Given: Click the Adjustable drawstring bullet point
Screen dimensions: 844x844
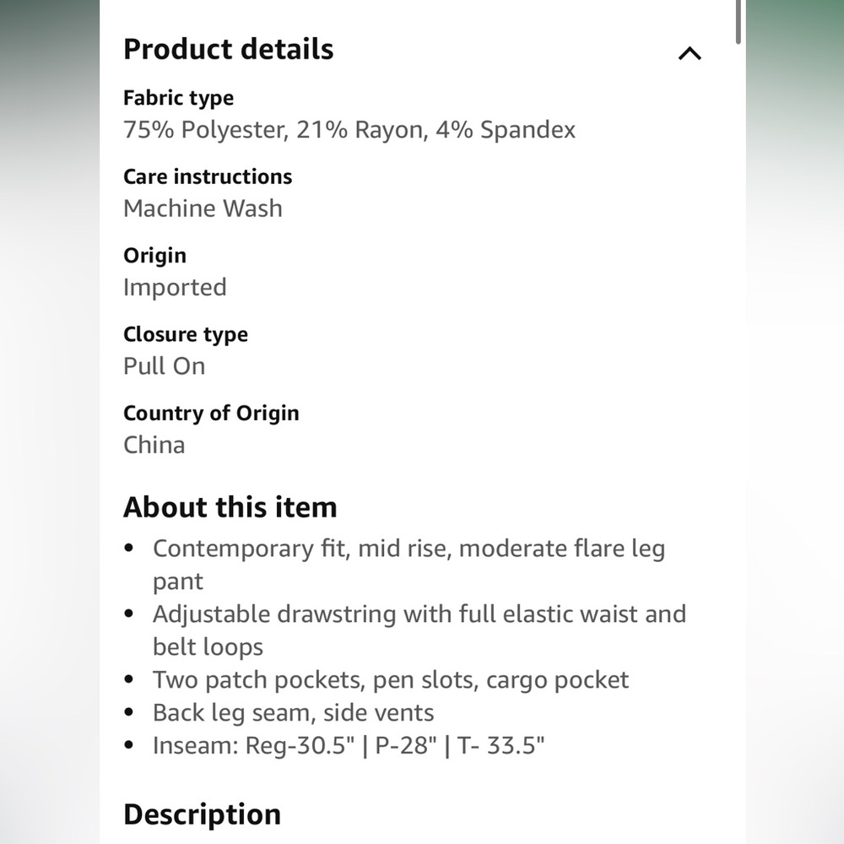Looking at the screenshot, I should [x=419, y=630].
